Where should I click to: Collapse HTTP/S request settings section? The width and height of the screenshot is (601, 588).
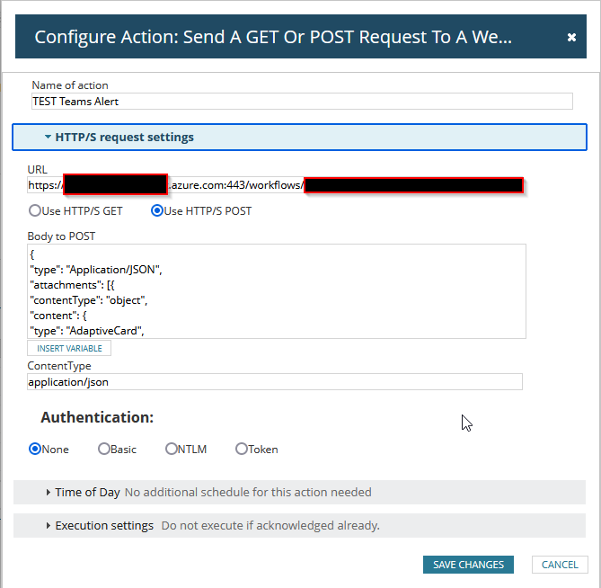coord(299,137)
